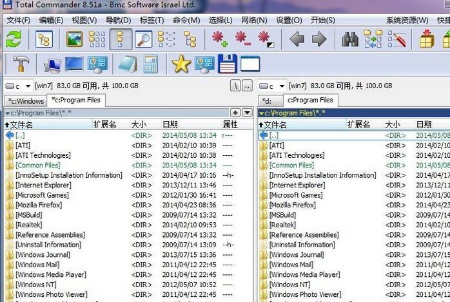Click the blue floppy disk icon
450x302 pixels.
pyautogui.click(x=228, y=64)
